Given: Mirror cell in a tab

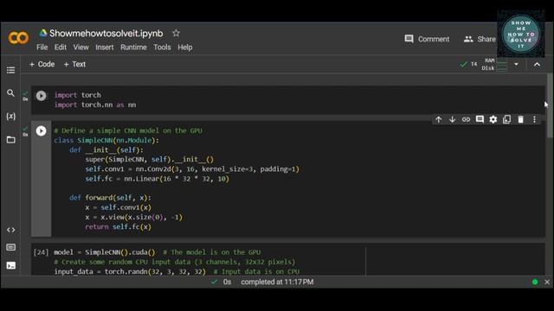Looking at the screenshot, I should click(x=507, y=119).
